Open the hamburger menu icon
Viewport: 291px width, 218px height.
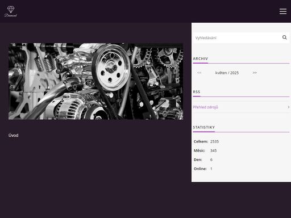tap(283, 11)
